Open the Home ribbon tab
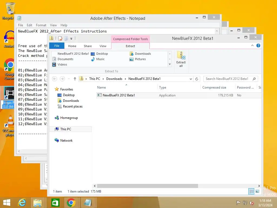 click(x=72, y=46)
